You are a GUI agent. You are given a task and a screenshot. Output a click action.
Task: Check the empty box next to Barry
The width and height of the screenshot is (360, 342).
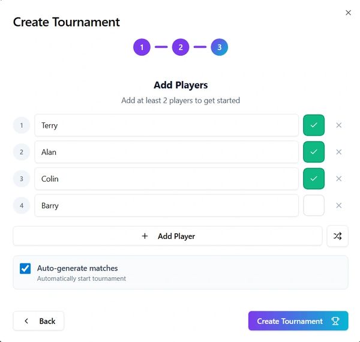coord(314,205)
